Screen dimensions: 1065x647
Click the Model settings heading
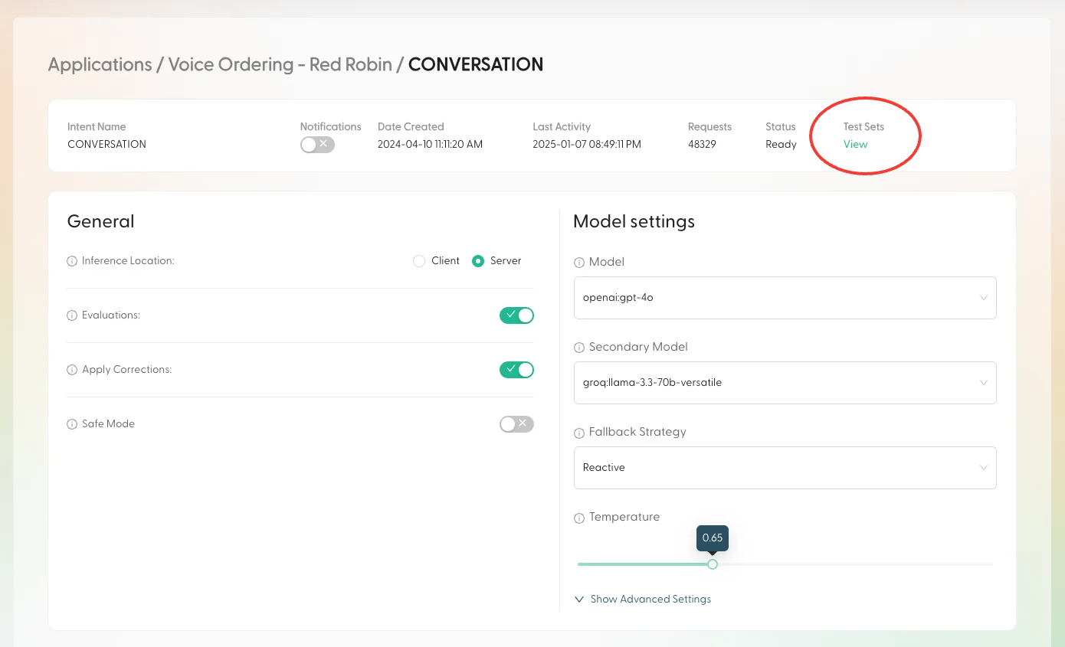click(634, 221)
